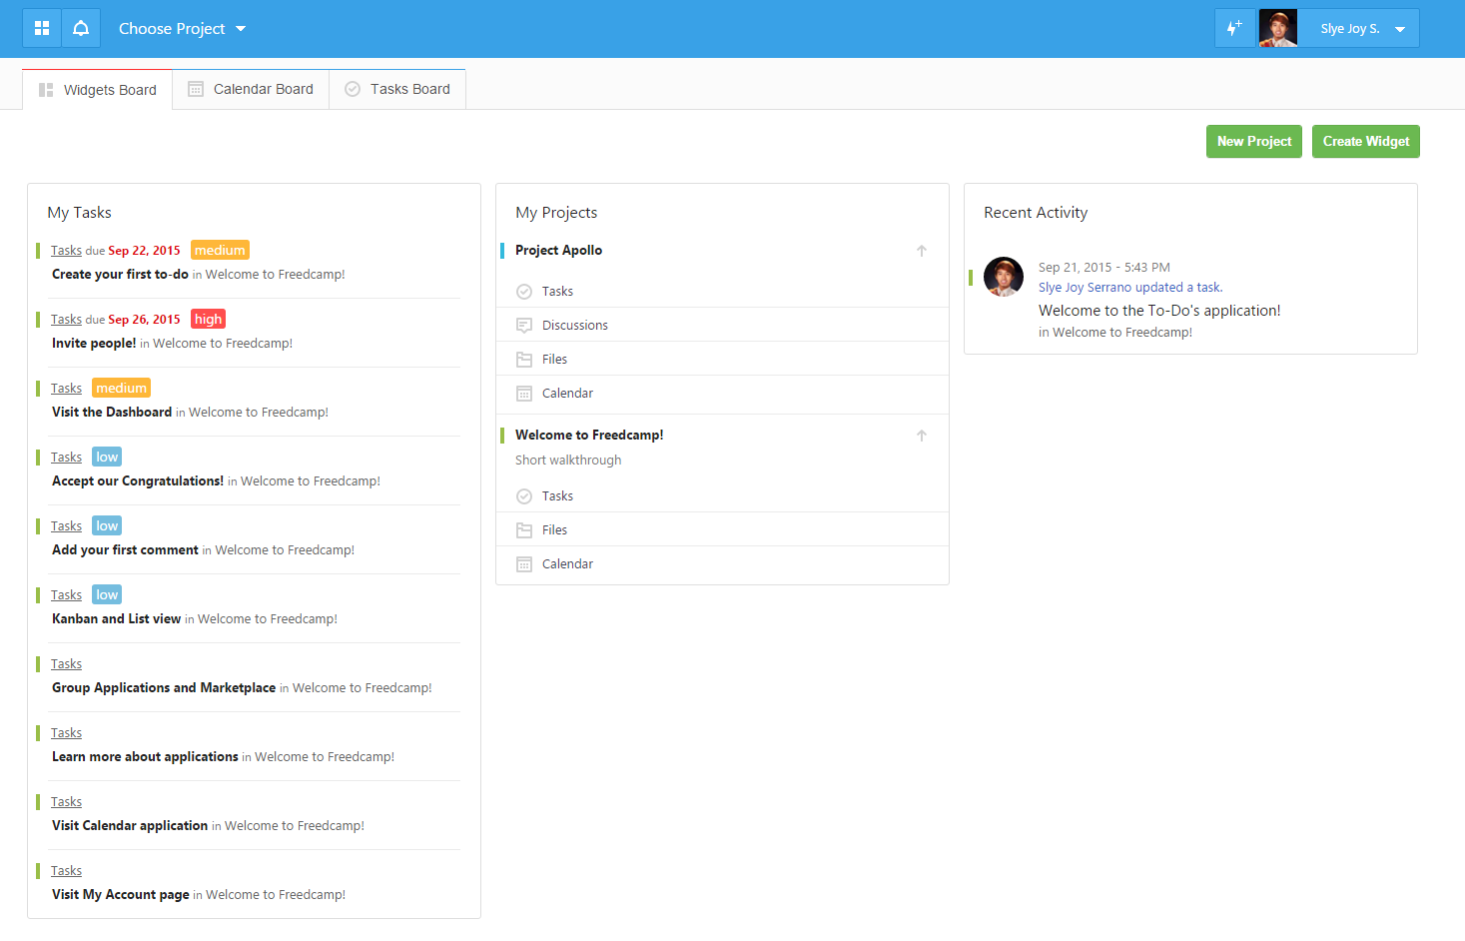The width and height of the screenshot is (1465, 941).
Task: Click the My Projects widget header
Action: coord(556,213)
